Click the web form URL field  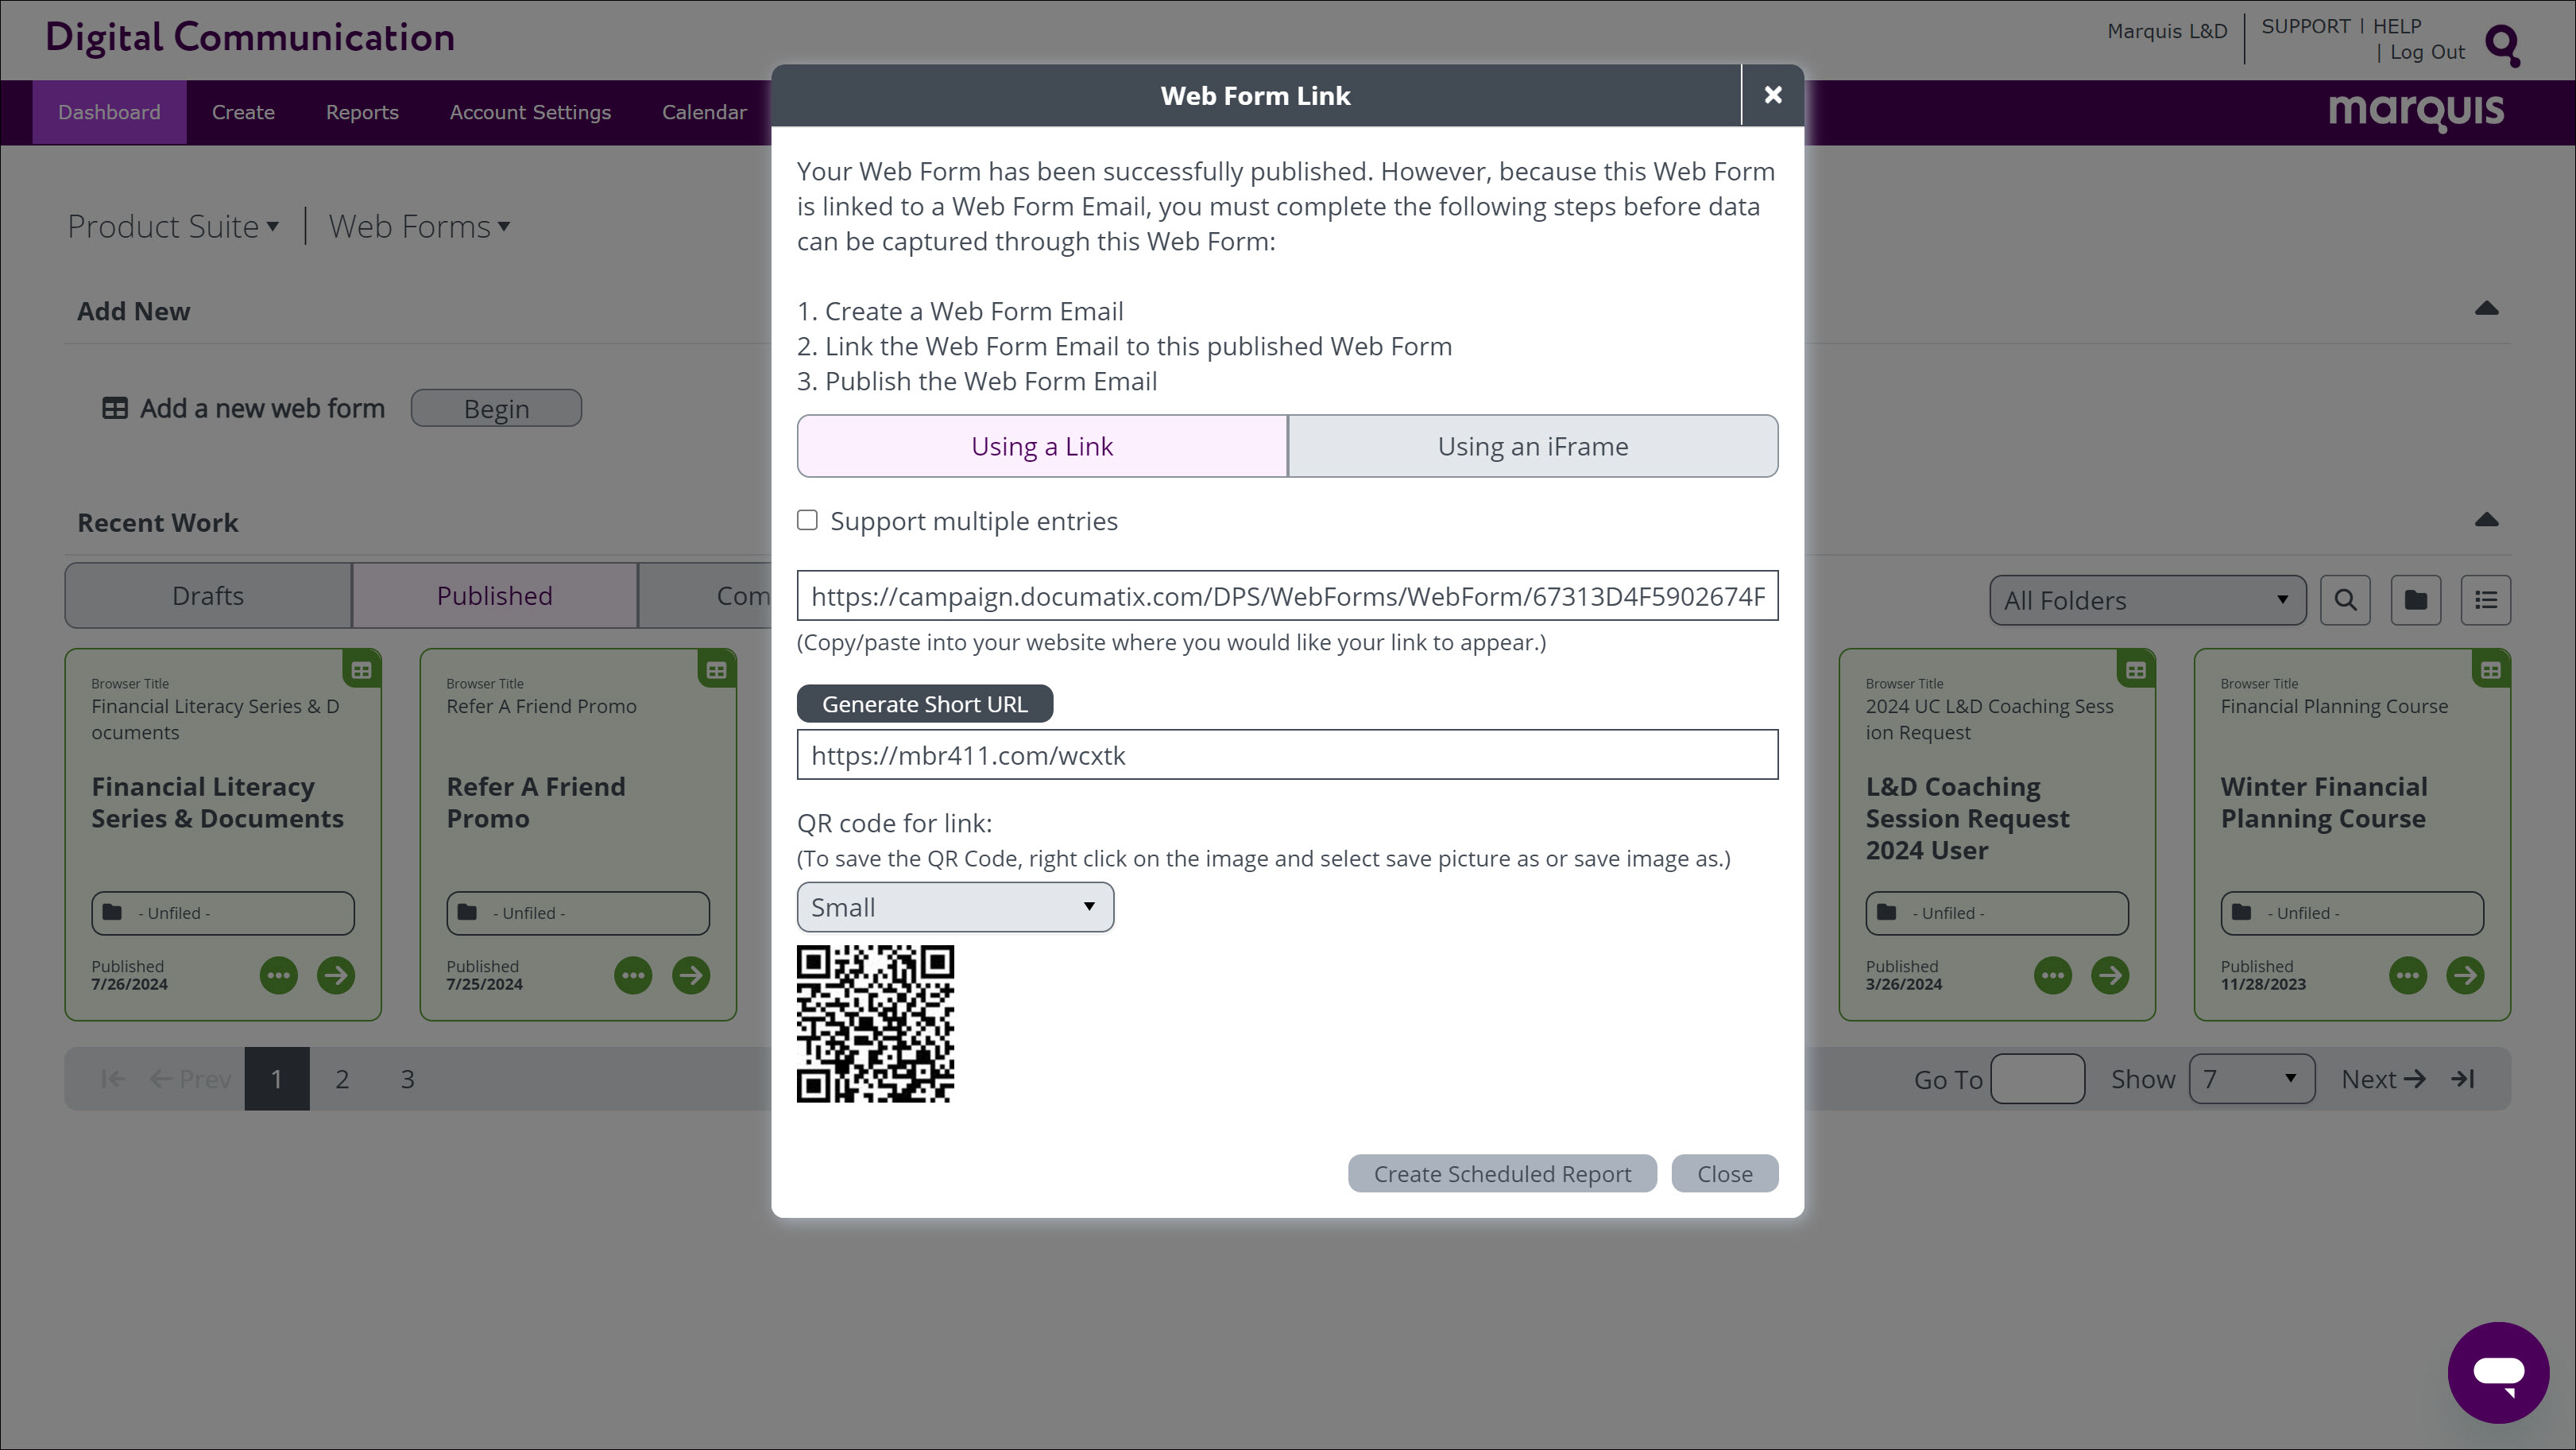tap(1287, 595)
